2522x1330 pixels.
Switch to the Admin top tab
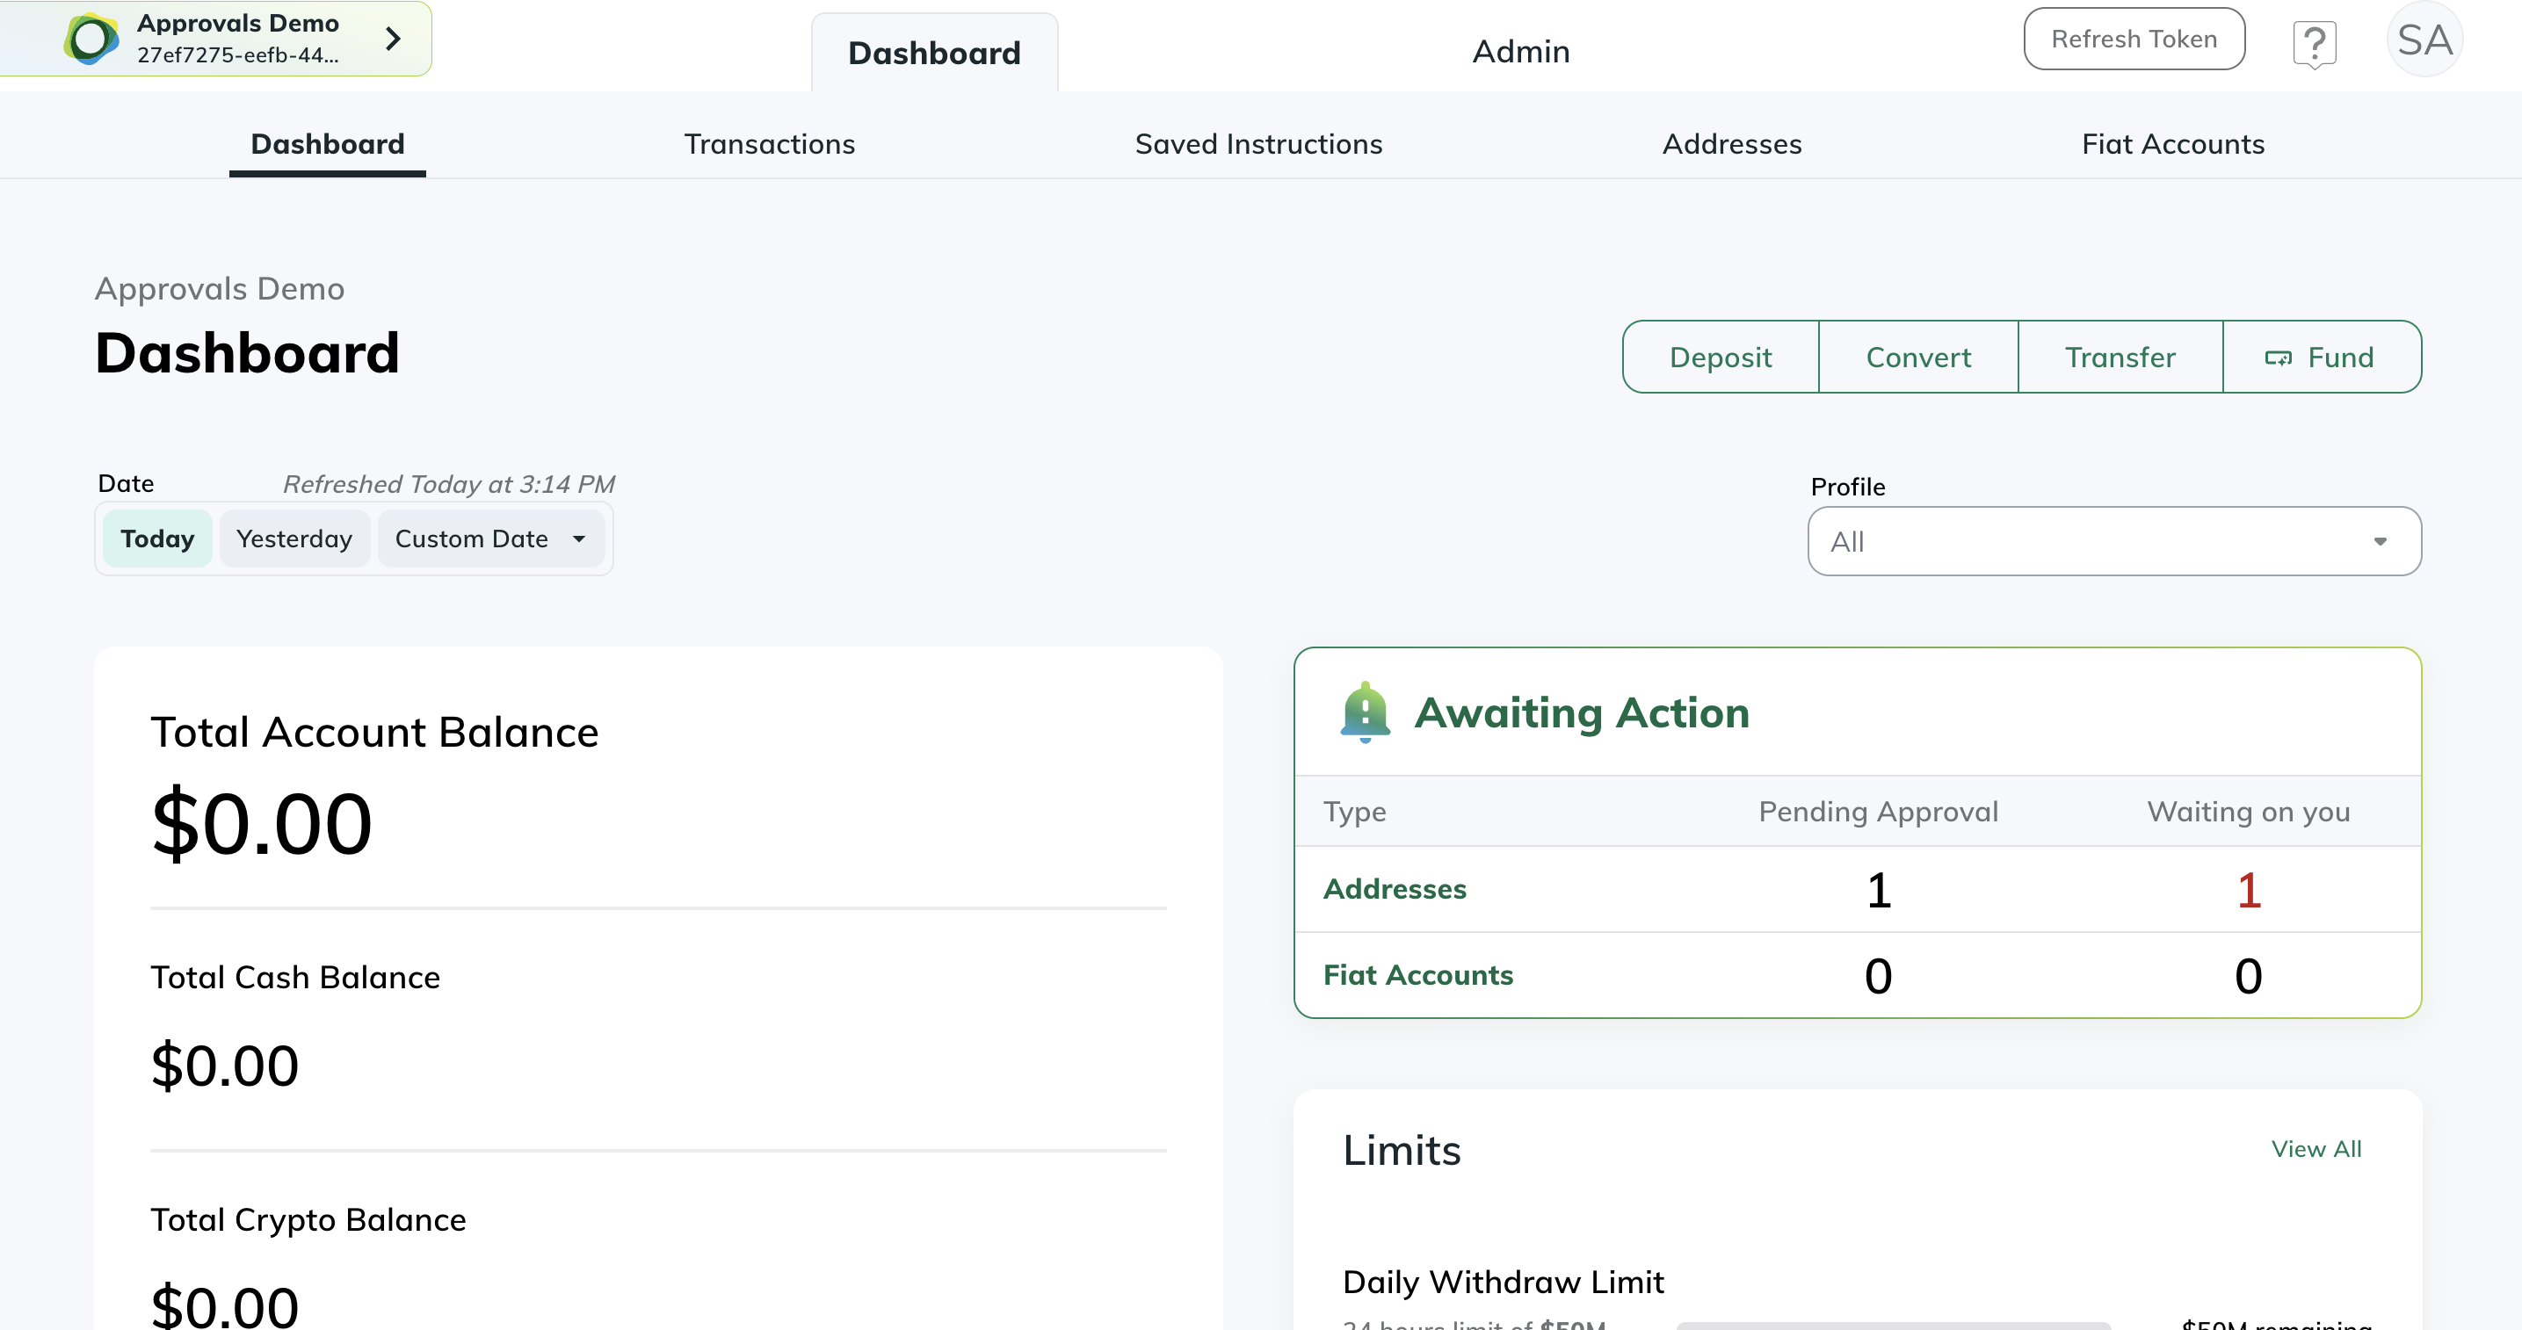pos(1520,51)
